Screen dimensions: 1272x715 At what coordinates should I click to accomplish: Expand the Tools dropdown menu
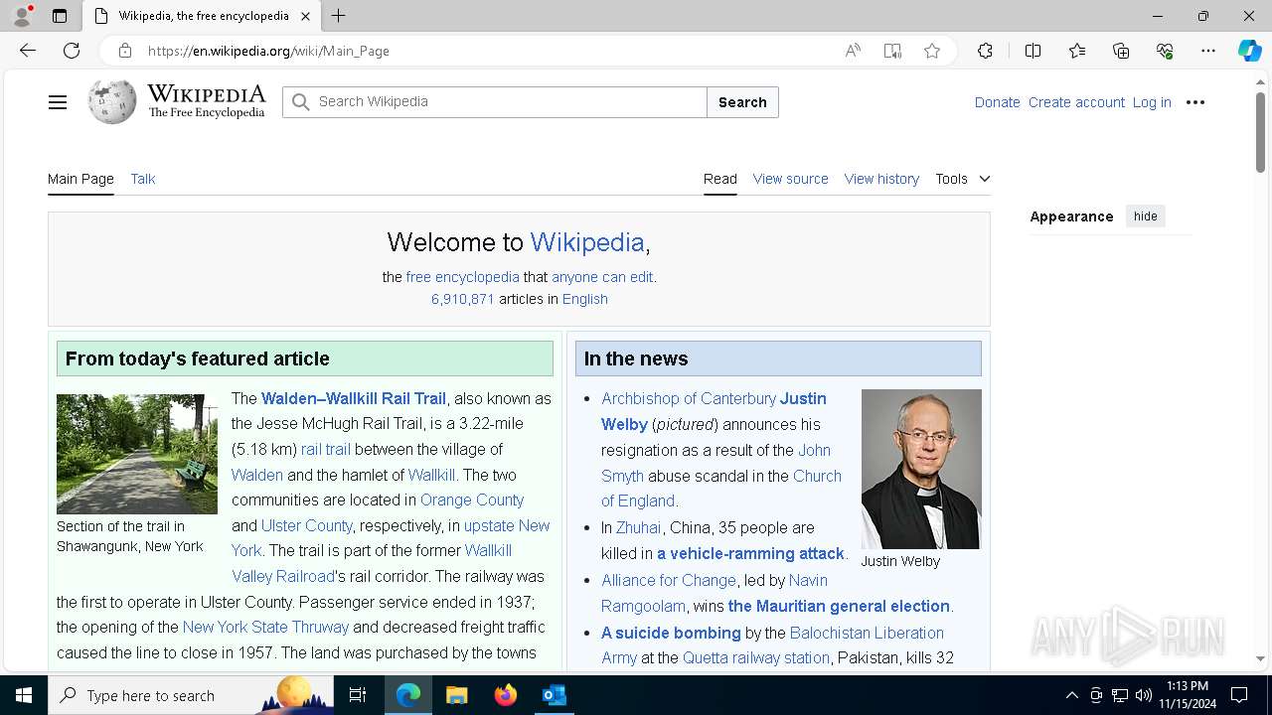963,179
